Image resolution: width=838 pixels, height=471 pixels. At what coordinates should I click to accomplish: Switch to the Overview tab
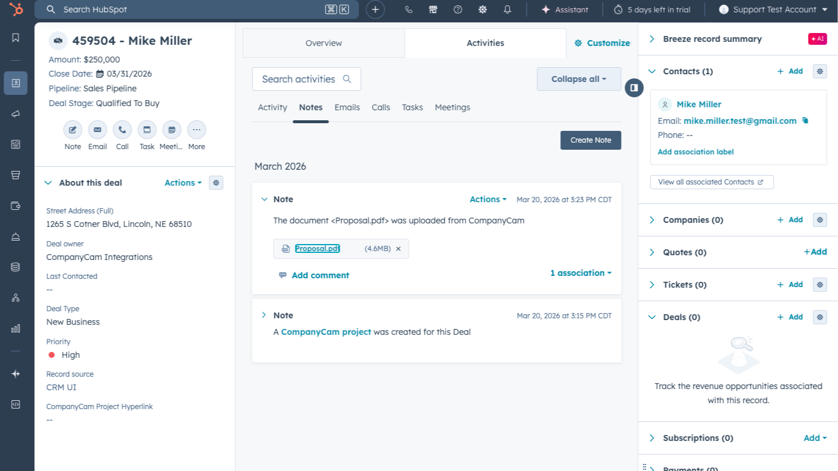coord(323,43)
